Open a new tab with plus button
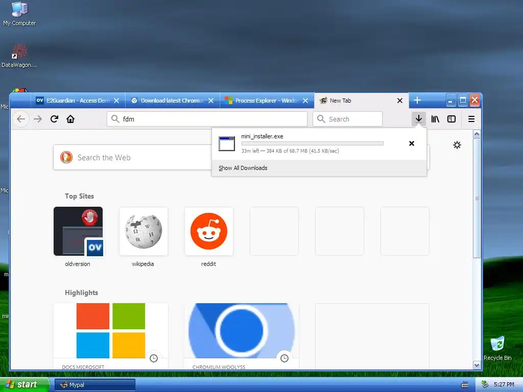The image size is (523, 392). [x=417, y=101]
